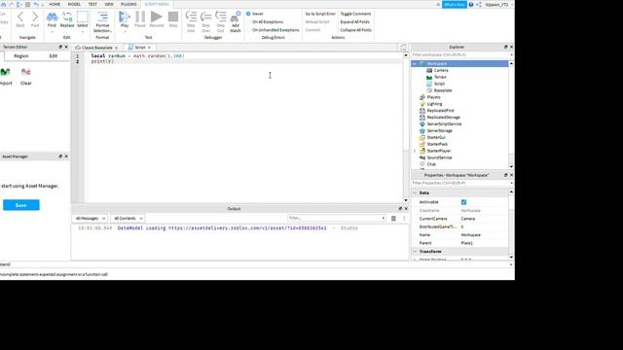Open the Find tool with binoculars

point(52,19)
